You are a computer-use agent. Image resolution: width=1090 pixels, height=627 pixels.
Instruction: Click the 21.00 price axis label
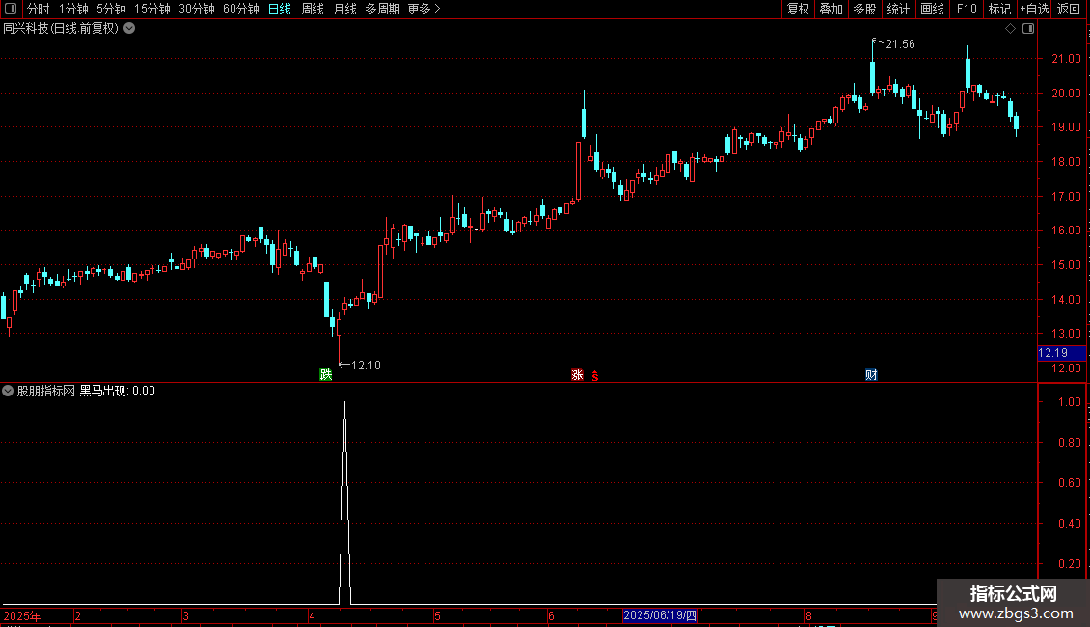pyautogui.click(x=1066, y=59)
